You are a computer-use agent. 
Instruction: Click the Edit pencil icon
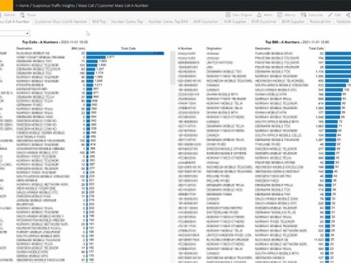(x=330, y=15)
